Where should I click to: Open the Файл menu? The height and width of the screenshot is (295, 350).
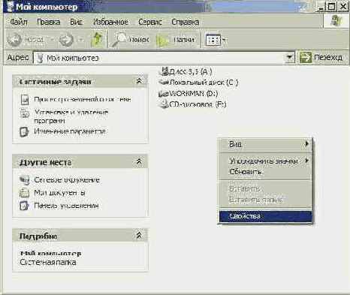click(x=19, y=22)
